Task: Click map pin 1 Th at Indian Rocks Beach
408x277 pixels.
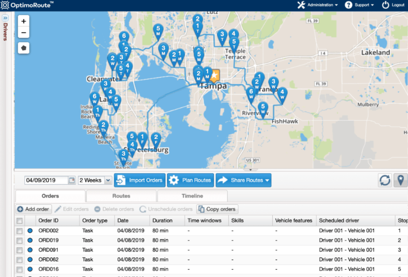Action: coord(97,113)
